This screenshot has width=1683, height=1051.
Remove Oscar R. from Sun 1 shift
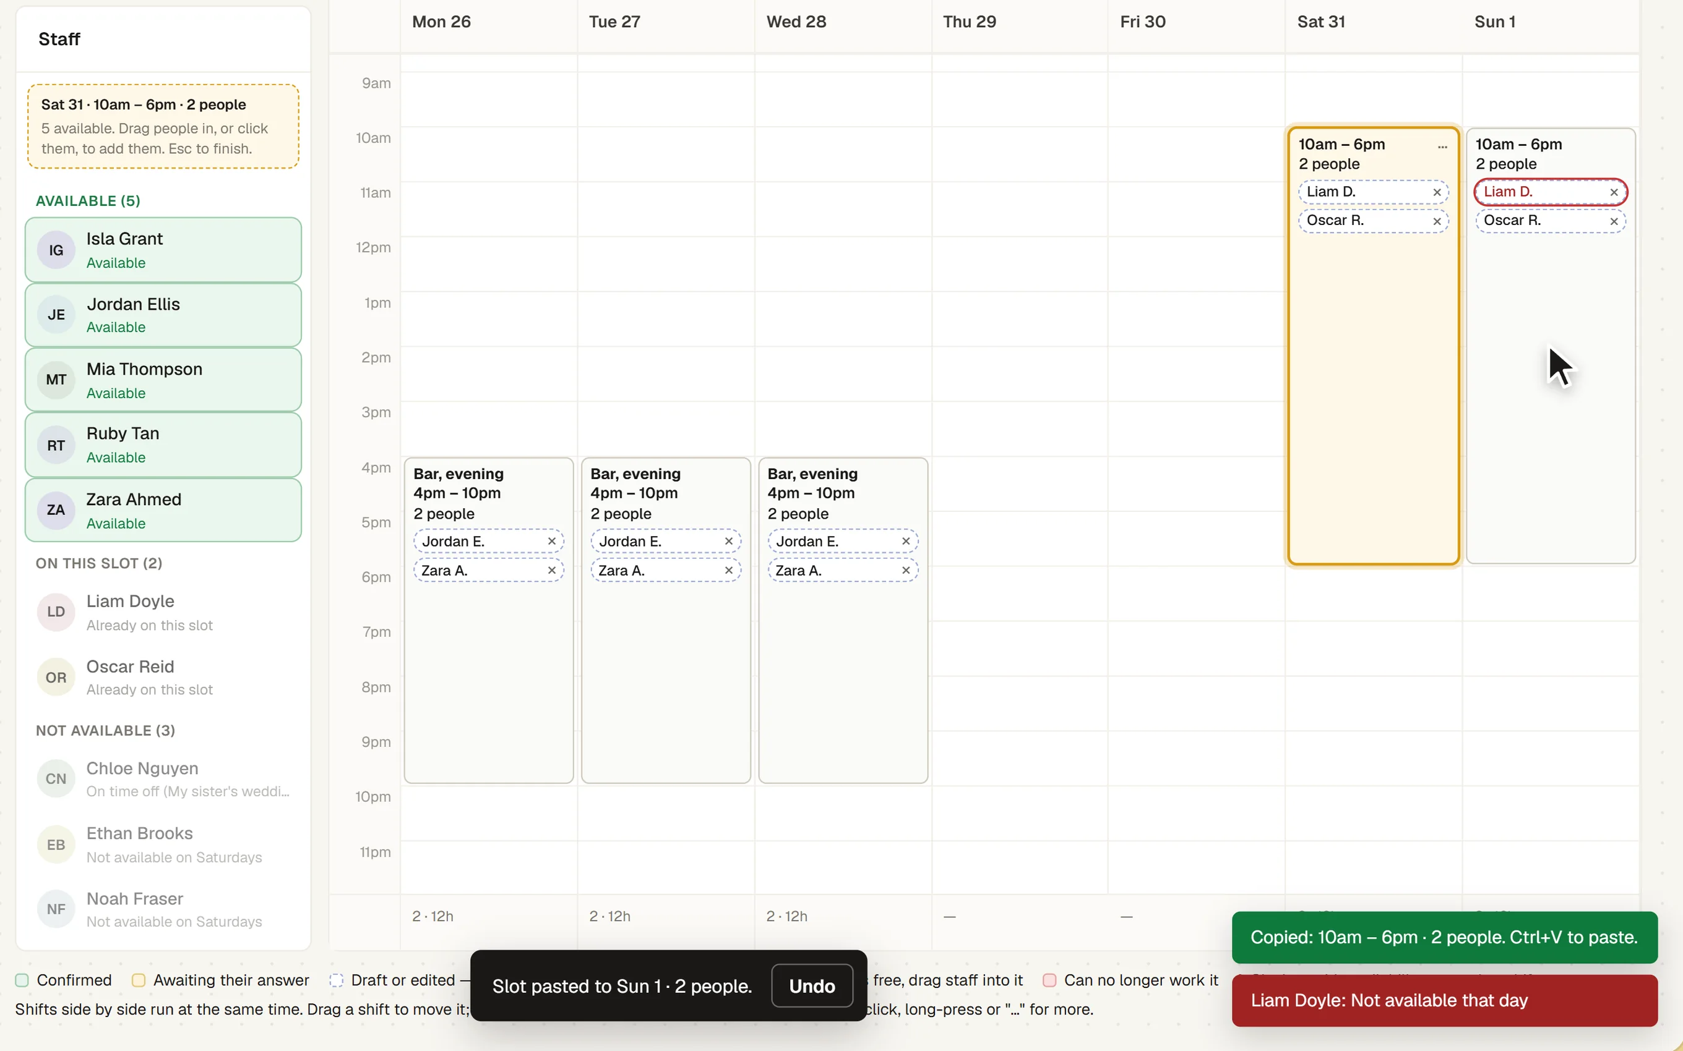coord(1614,222)
